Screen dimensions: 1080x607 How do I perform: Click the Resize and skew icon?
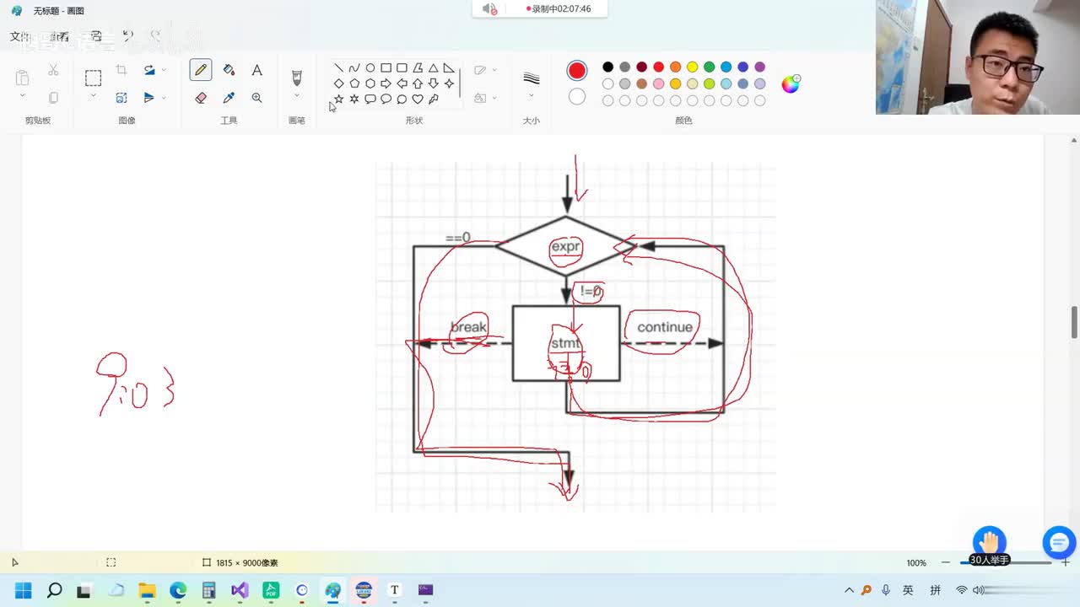[x=121, y=98]
